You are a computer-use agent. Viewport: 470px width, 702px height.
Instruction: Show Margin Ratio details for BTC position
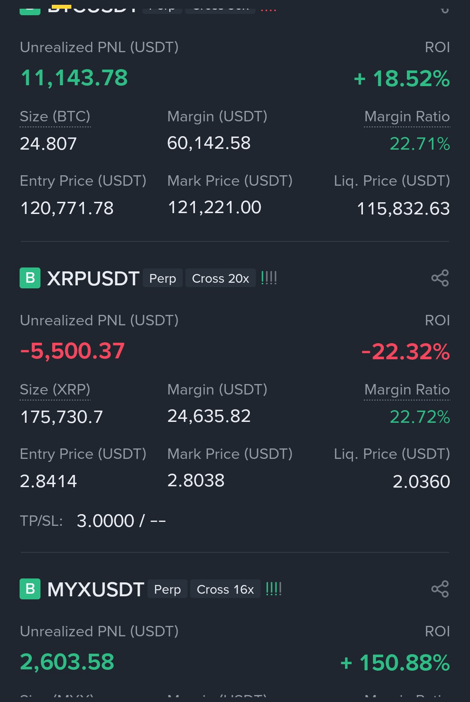pos(407,117)
